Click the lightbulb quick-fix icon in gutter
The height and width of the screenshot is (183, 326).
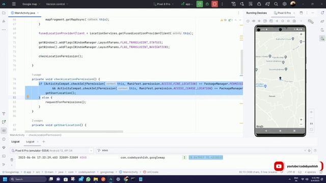[28, 97]
